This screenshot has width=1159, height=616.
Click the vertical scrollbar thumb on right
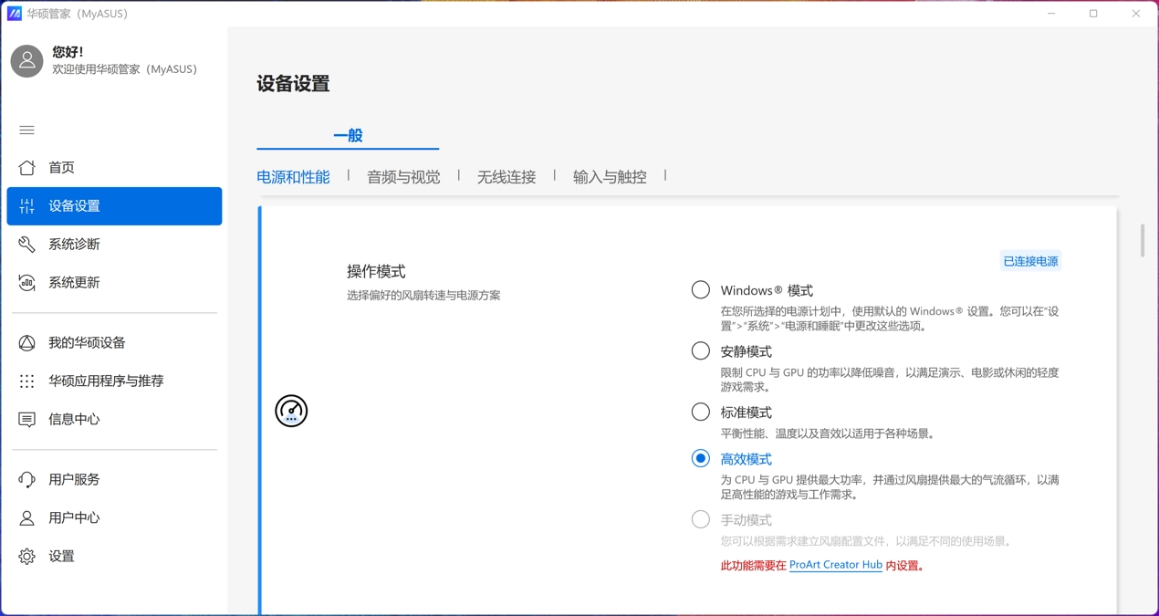(1142, 241)
